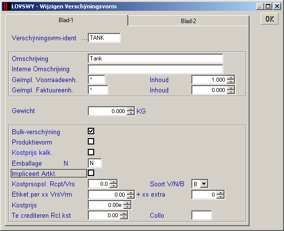Click the red-bars application icon in title bar
Screen dimensions: 284x231
(6, 6)
